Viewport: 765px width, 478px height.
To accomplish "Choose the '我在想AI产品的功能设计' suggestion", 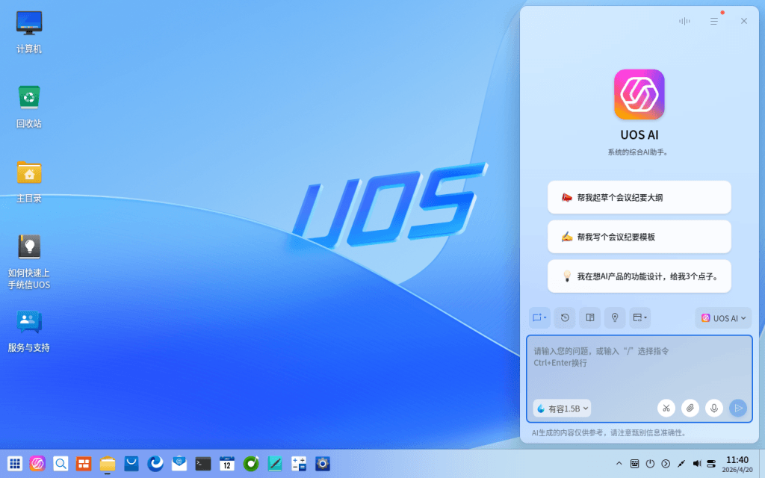I will coord(639,276).
